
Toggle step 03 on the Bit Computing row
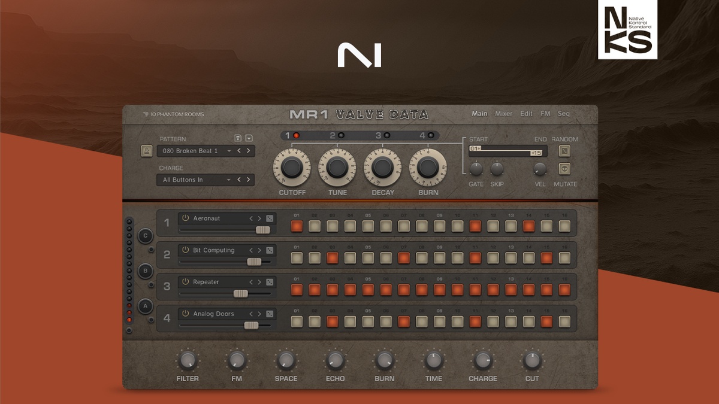(333, 258)
